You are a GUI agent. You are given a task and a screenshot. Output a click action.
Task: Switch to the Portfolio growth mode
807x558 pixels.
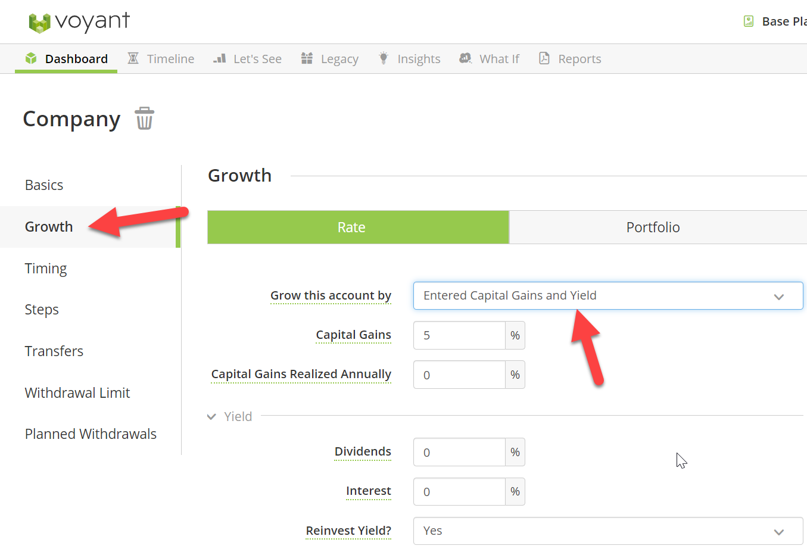point(658,227)
